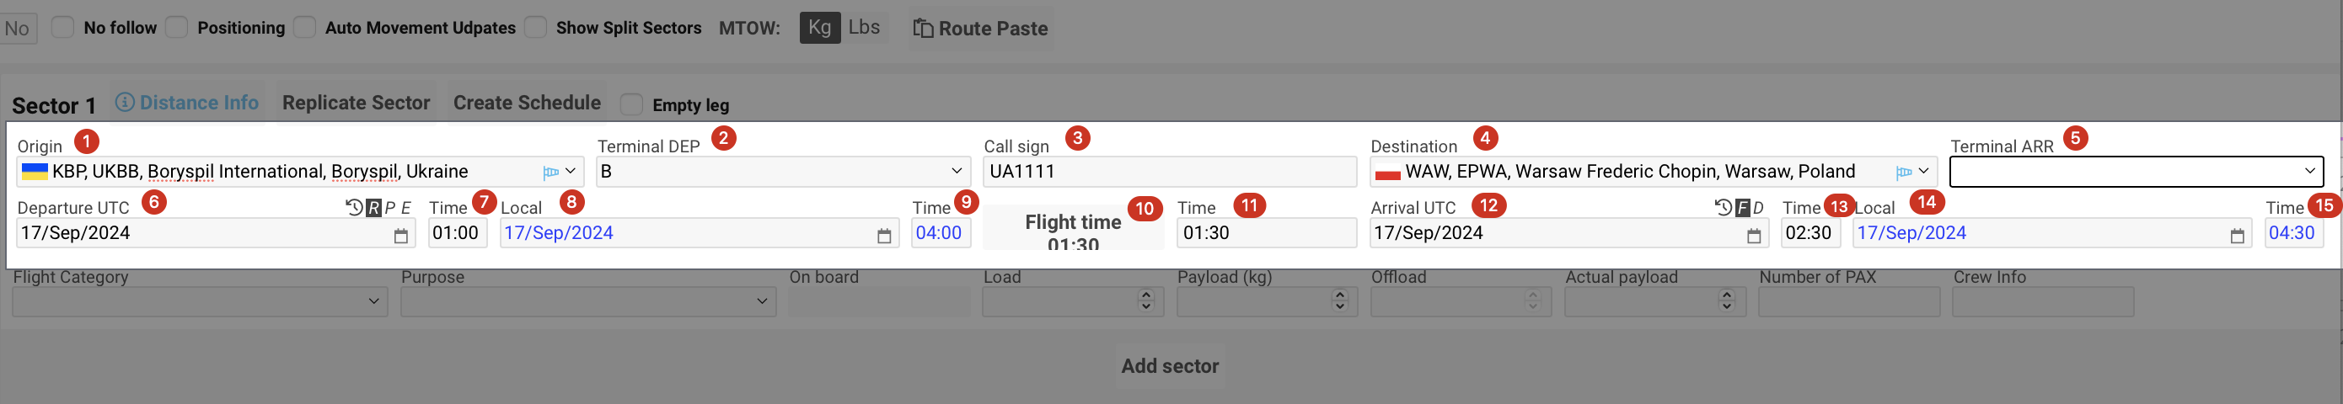Click the windsock icon in Origin field

[550, 172]
